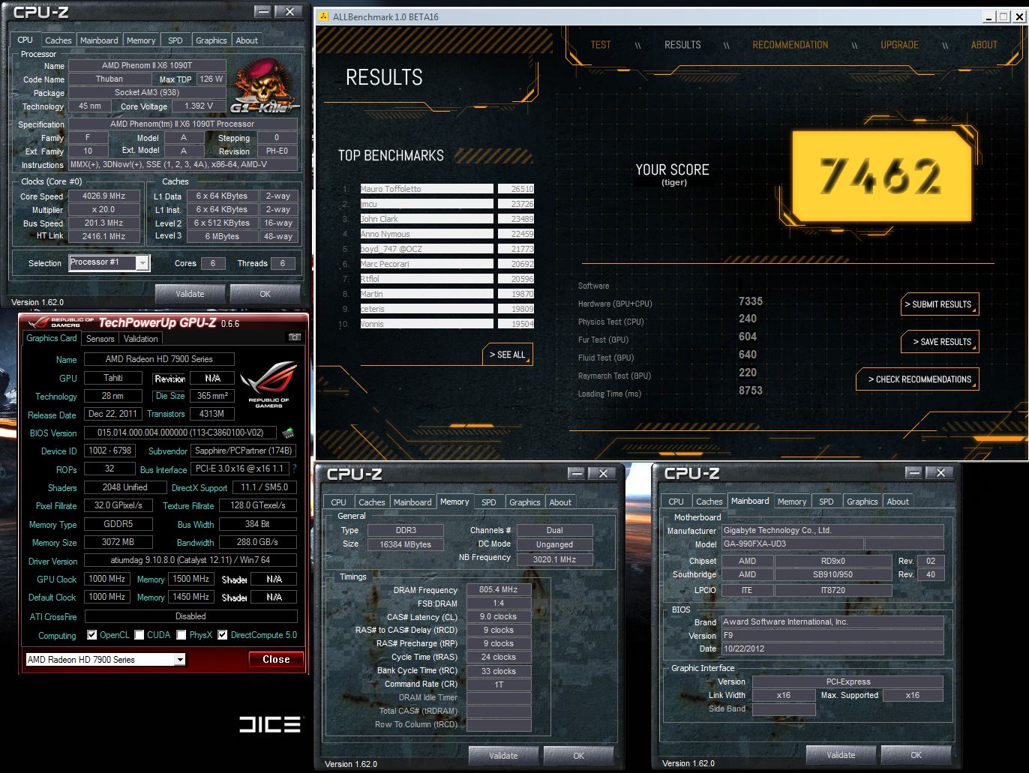
Task: Click the GPU-Z BIOS save chip icon
Action: tap(288, 433)
